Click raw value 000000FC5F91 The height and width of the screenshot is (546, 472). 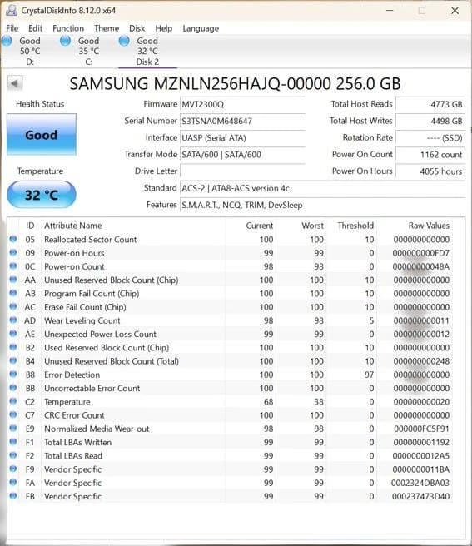click(421, 429)
